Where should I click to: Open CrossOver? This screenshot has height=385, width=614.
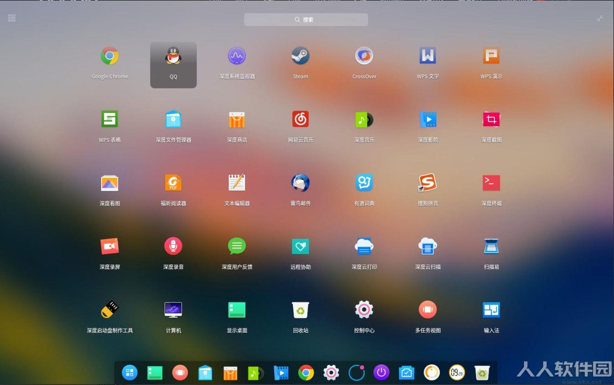364,56
